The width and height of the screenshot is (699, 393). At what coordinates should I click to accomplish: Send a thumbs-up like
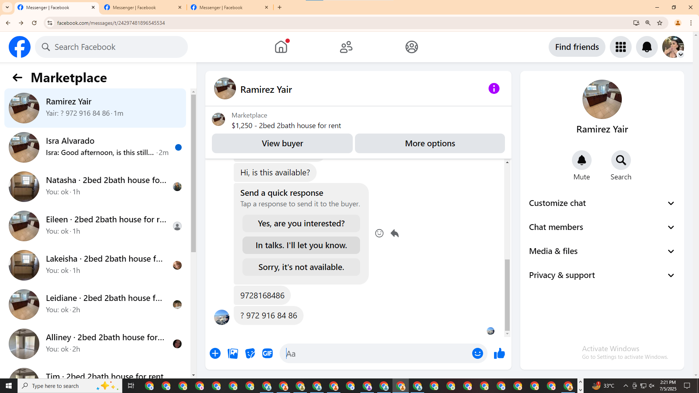[499, 353]
